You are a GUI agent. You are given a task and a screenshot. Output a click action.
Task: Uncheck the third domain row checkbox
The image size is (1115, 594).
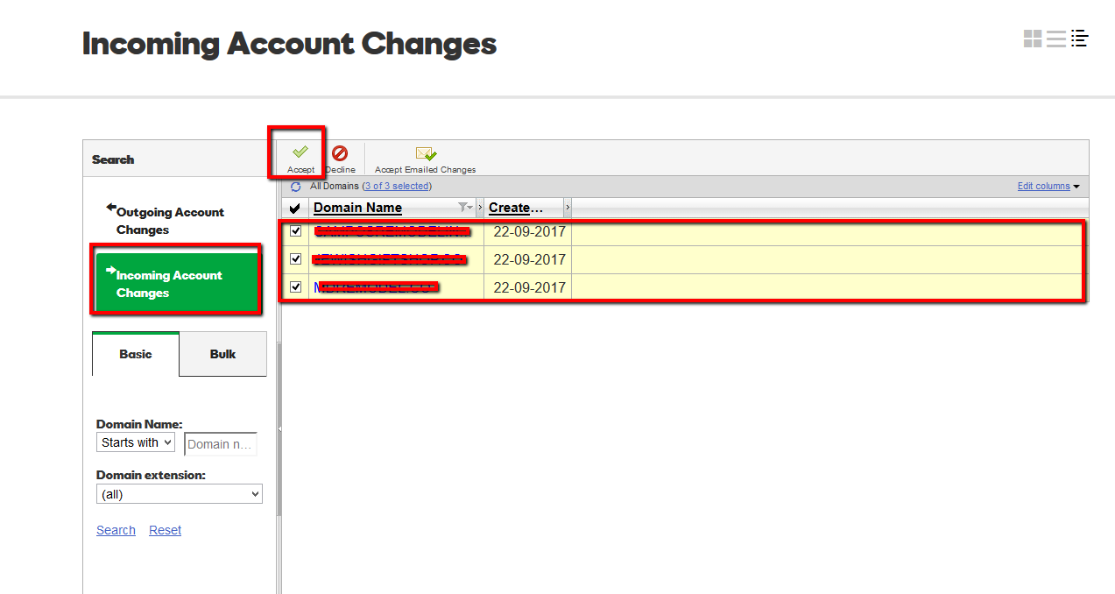point(296,287)
